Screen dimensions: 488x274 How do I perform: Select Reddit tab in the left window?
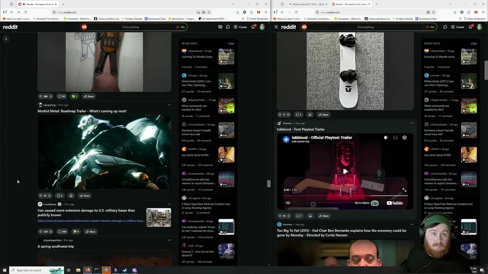pos(37,4)
